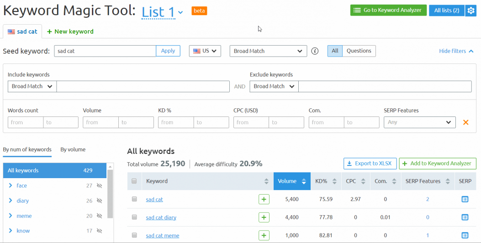Open the seed Broad Match dropdown
This screenshot has width=481, height=243.
click(268, 51)
